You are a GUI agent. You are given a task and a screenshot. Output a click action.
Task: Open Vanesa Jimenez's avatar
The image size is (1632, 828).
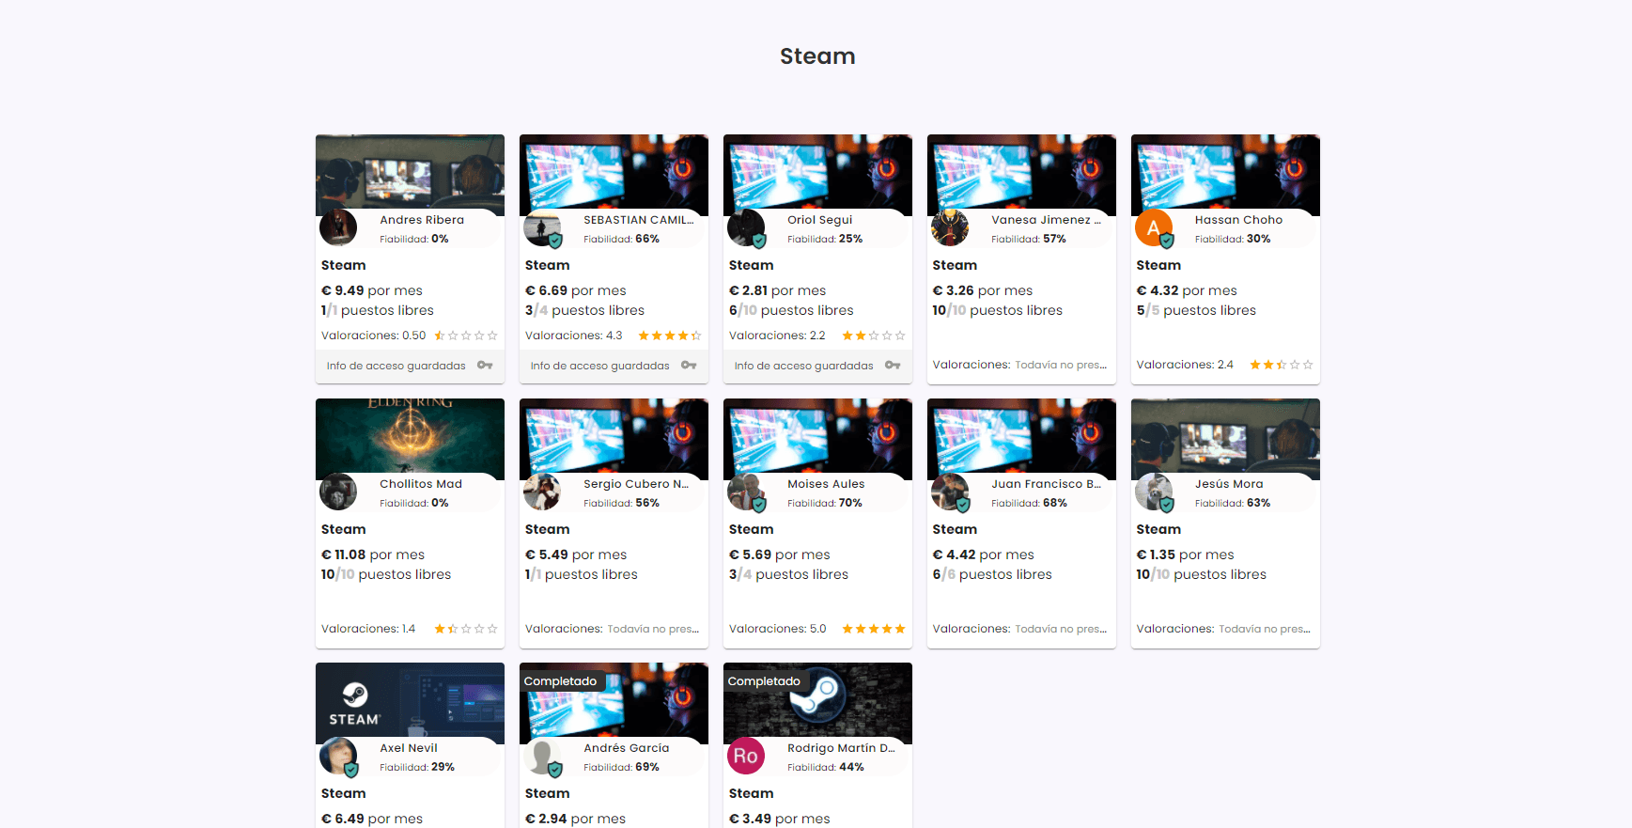pos(950,227)
